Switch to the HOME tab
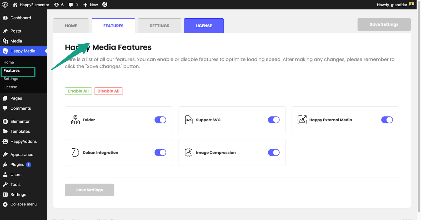Screen dimensions: 421x220 point(71,26)
